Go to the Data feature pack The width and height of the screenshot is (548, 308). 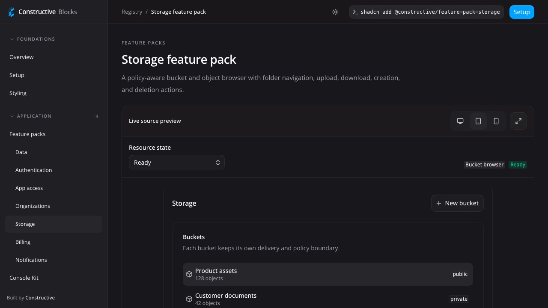click(x=54, y=152)
